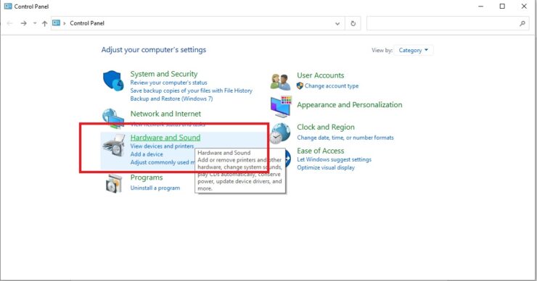
Task: Go up one level arrow
Action: coord(44,23)
